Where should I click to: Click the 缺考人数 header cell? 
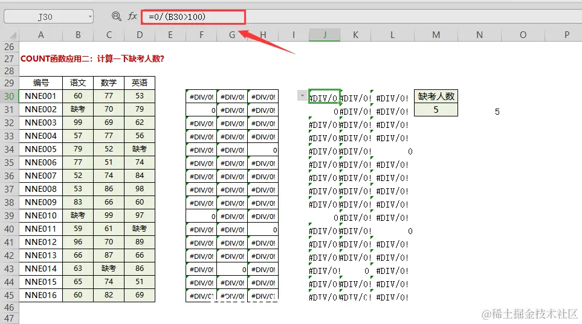pyautogui.click(x=436, y=97)
